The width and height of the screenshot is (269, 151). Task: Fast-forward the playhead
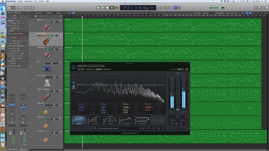click(103, 8)
